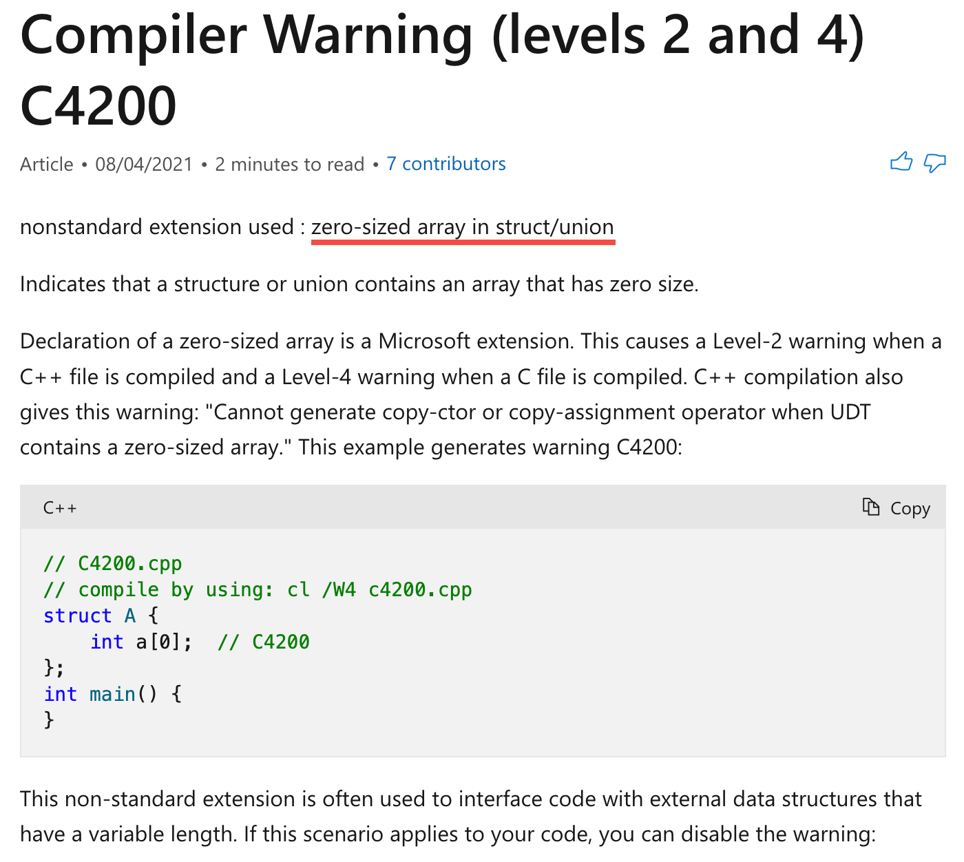Viewport: 964px width, 862px height.
Task: Click the "struct A {" code line
Action: coord(101,616)
